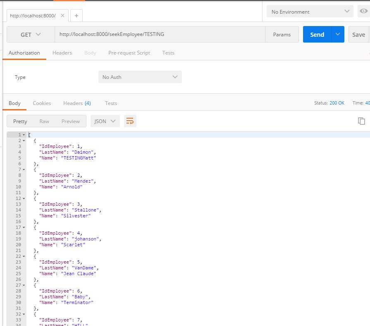This screenshot has height=326, width=370.
Task: Switch to Pretty response view
Action: (x=20, y=121)
